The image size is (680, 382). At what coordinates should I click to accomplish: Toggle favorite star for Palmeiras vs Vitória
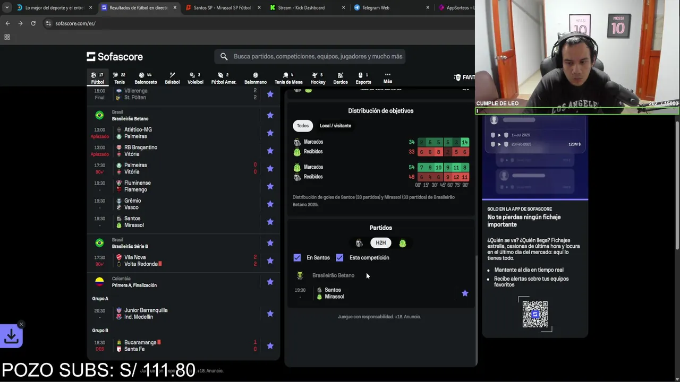270,168
